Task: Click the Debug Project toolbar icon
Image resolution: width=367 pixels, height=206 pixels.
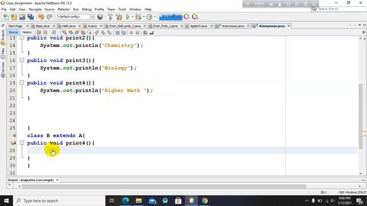Action: tap(138, 17)
